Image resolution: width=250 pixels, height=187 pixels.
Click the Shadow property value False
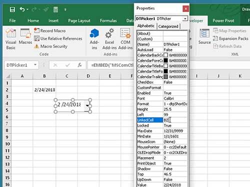point(175,169)
